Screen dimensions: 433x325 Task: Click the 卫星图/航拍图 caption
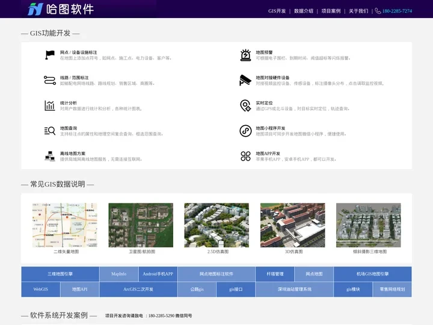pyautogui.click(x=142, y=252)
